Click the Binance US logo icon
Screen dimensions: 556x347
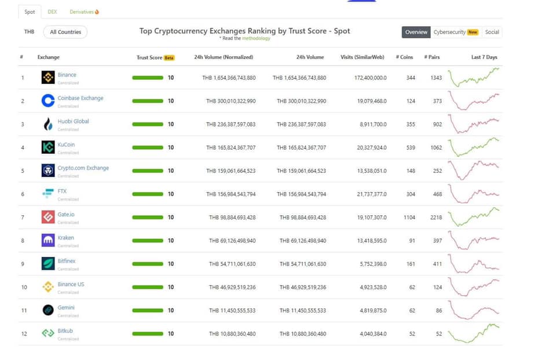point(48,287)
